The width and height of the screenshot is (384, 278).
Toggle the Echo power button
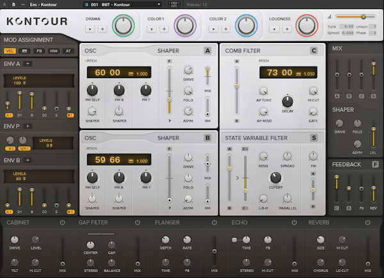pyautogui.click(x=294, y=223)
